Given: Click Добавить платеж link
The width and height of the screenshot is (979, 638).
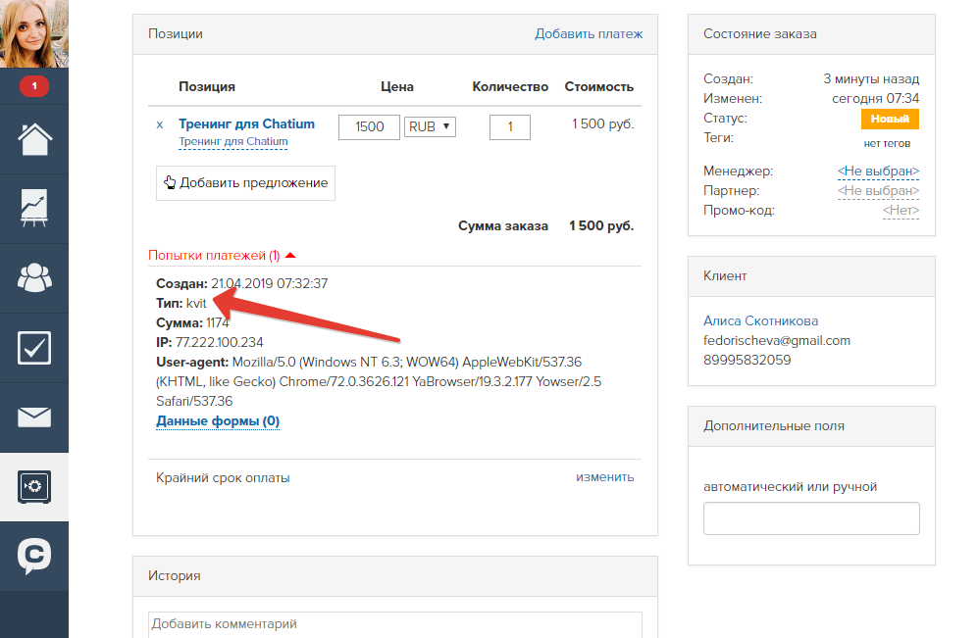Looking at the screenshot, I should (x=589, y=33).
